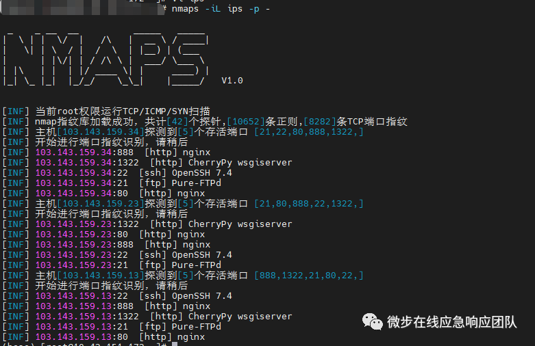Select the 103.143.159.13:888 nginx line

(x=106, y=306)
